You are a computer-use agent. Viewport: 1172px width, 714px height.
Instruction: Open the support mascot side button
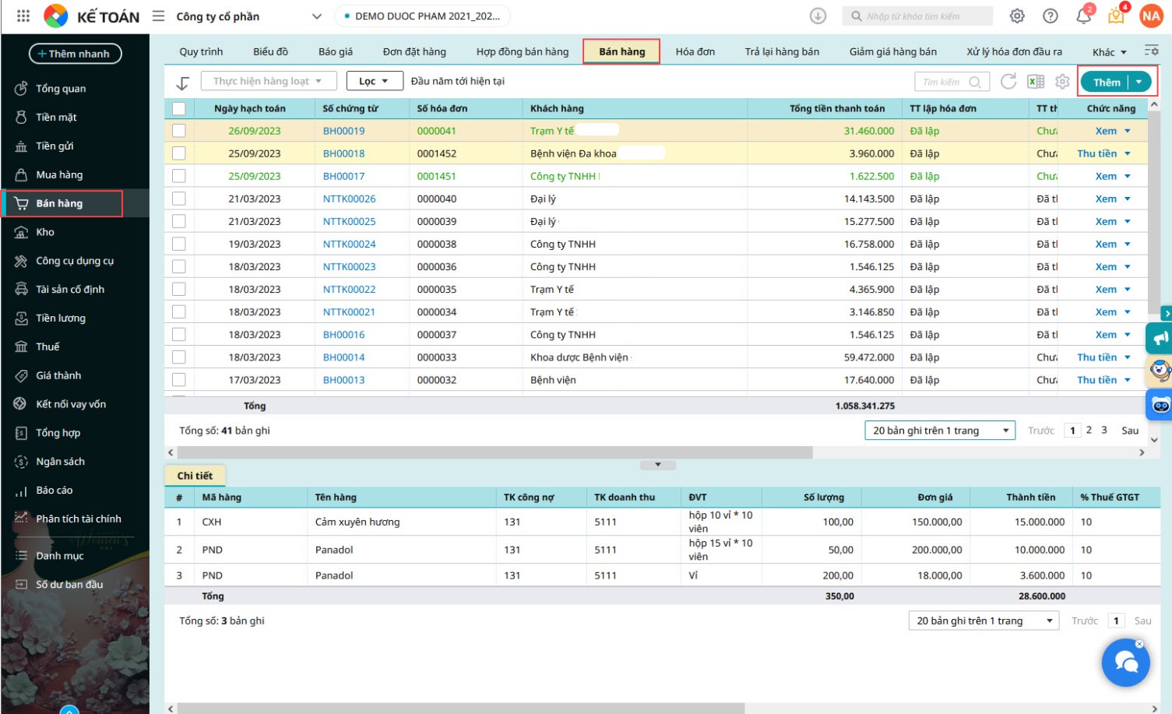tap(1160, 371)
